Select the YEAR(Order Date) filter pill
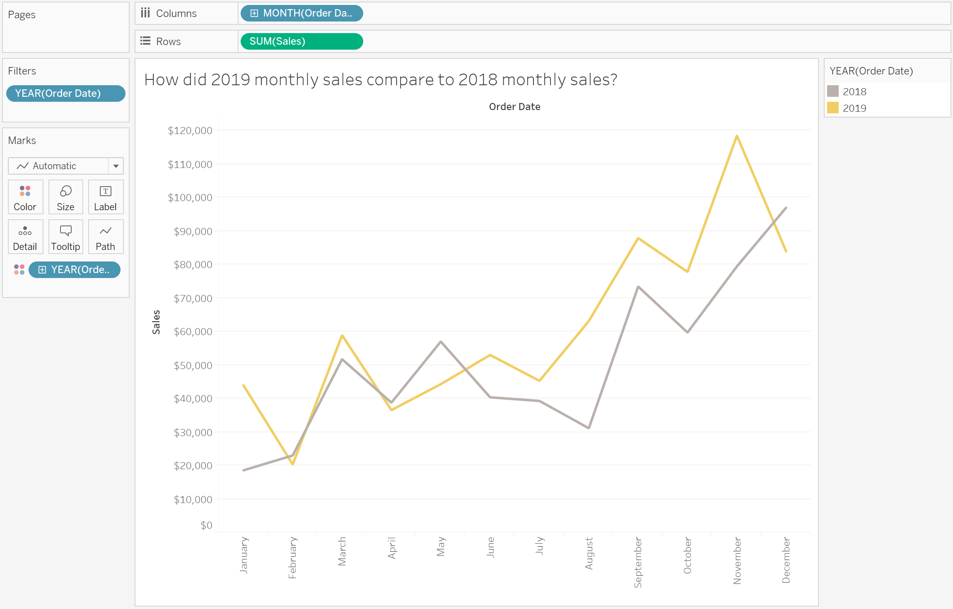953x609 pixels. pyautogui.click(x=66, y=94)
